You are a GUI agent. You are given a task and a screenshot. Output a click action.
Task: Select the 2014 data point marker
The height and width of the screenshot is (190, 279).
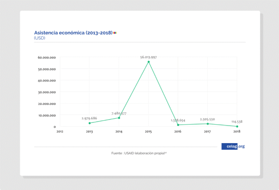119,118
